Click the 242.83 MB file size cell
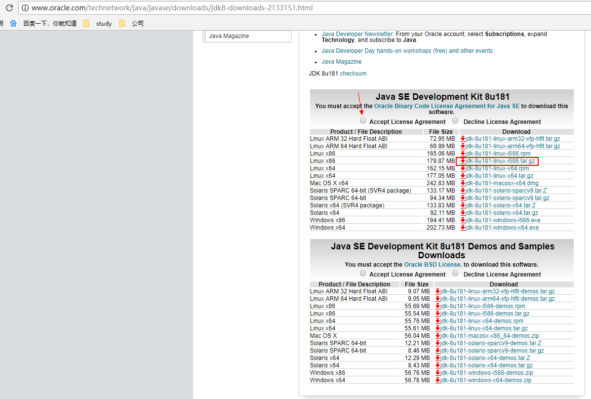 440,183
